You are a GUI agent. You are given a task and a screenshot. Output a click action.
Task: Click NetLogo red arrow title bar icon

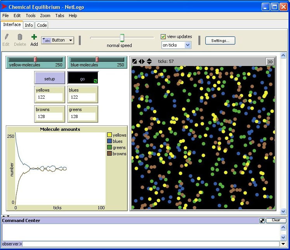point(4,7)
